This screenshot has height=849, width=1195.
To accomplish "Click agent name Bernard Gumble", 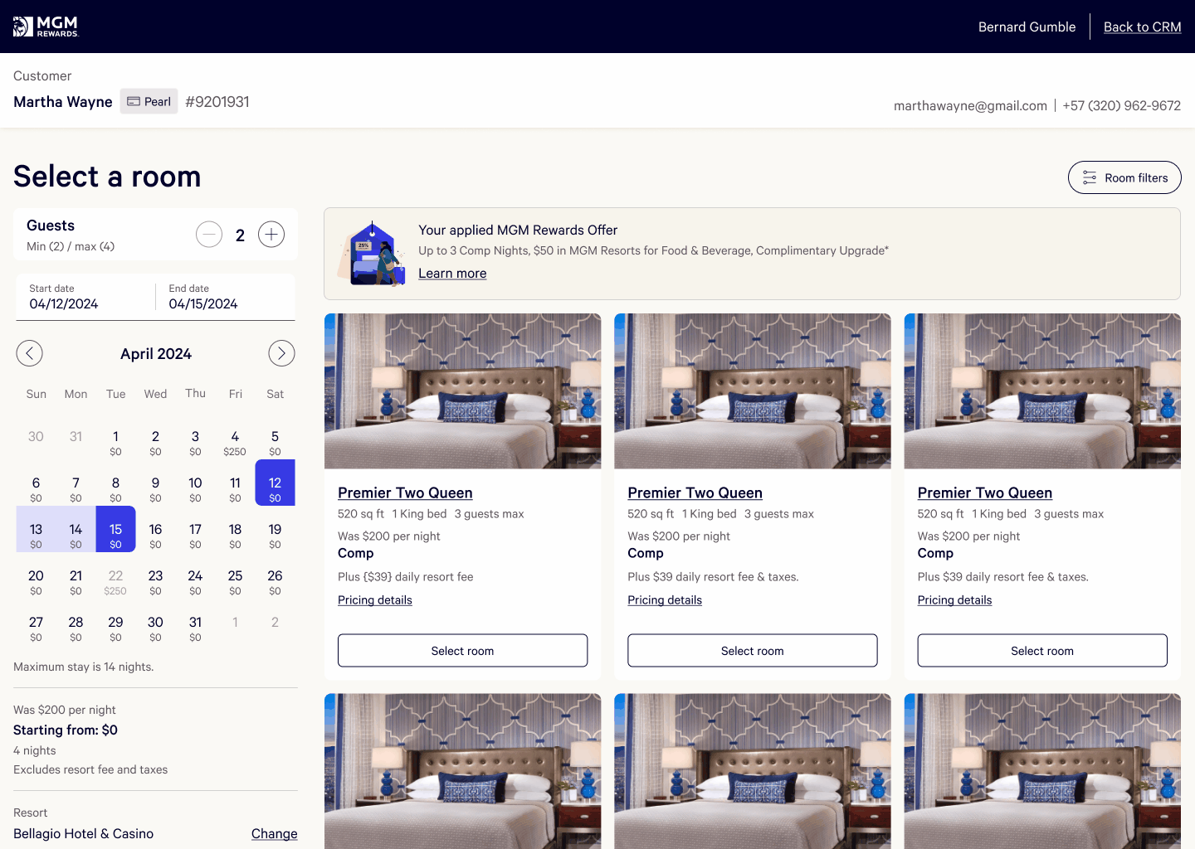I will pos(1027,27).
